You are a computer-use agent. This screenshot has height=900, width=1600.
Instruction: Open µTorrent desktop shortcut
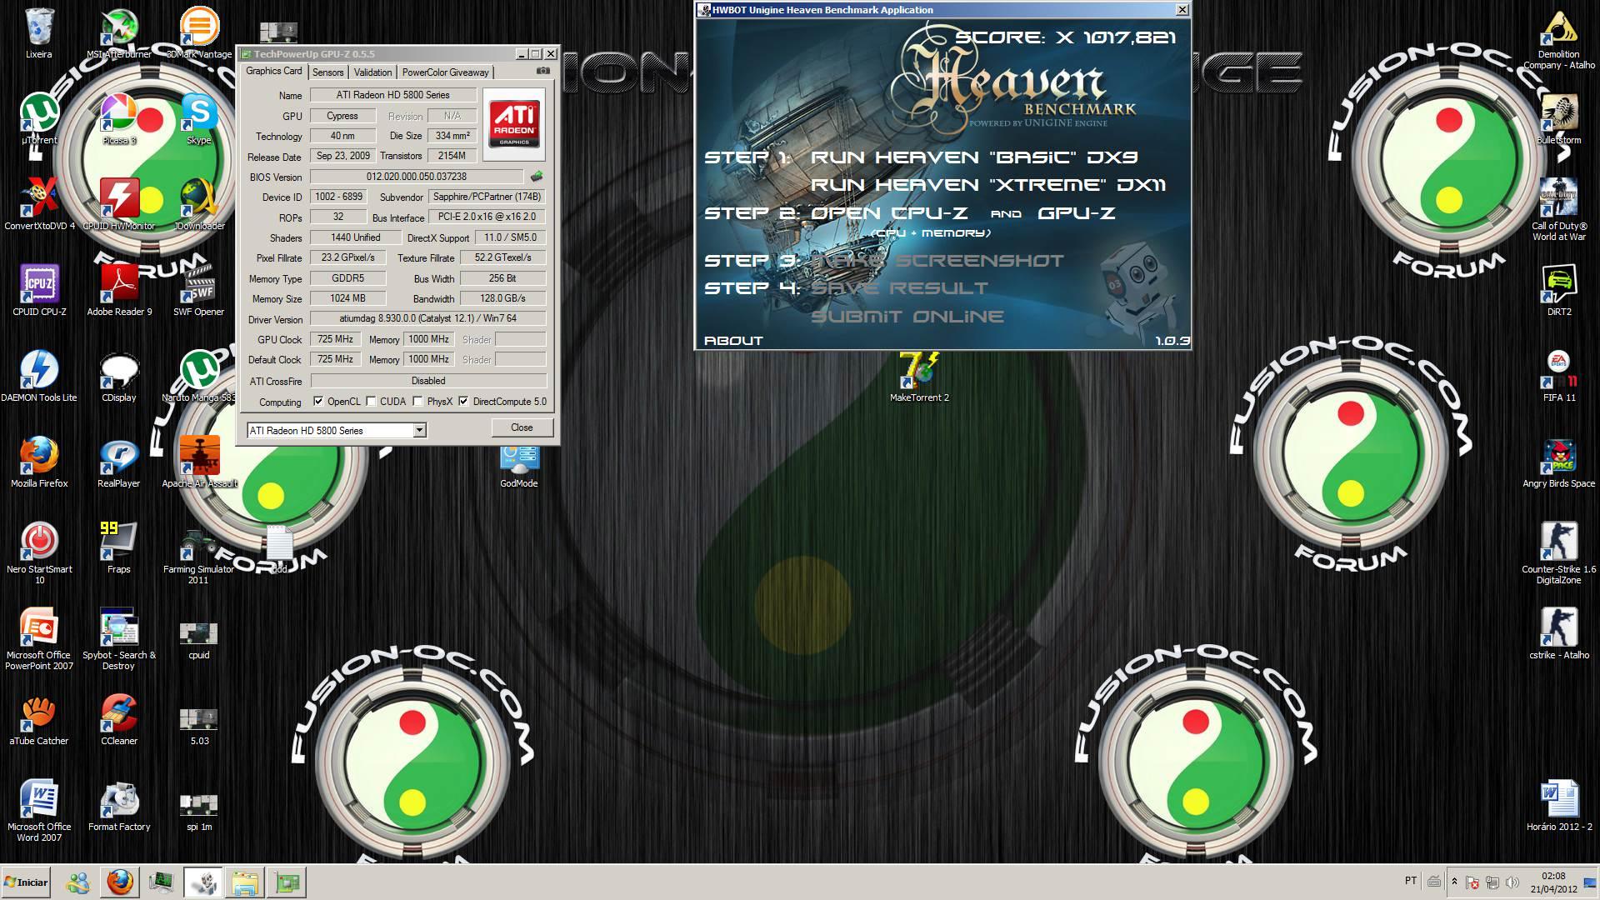(39, 119)
